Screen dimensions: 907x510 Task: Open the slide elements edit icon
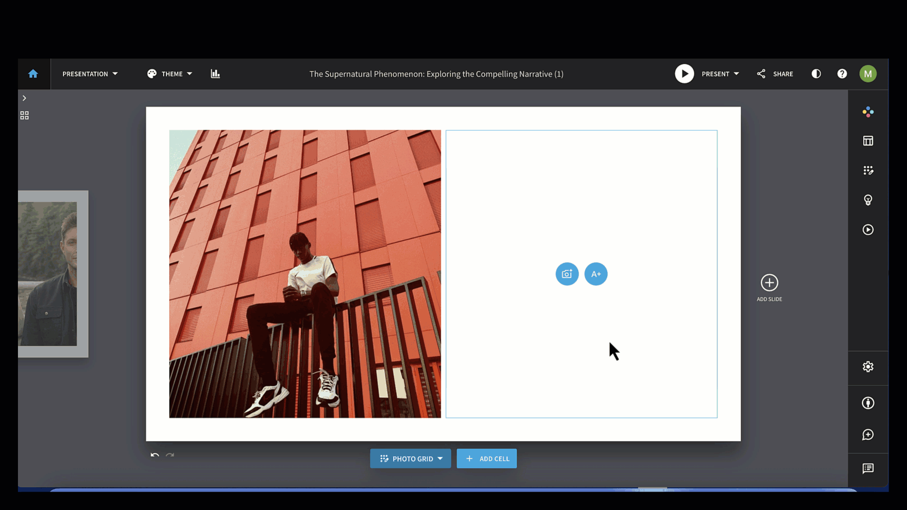coord(868,170)
